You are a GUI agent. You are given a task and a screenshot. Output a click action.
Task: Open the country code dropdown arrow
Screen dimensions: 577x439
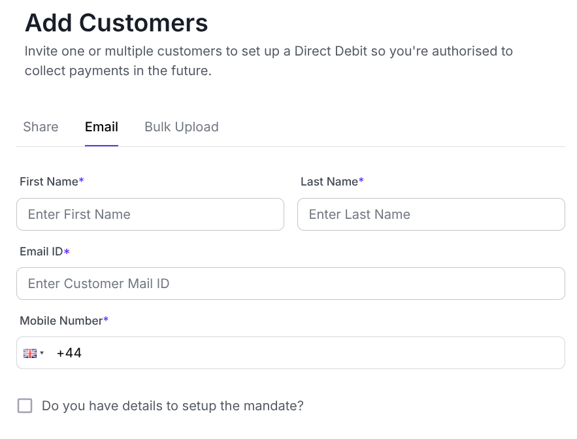[42, 353]
